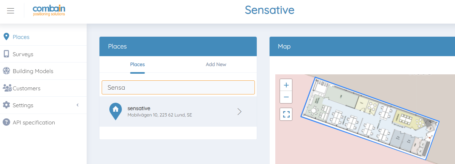Toggle fullscreen view of the map
The image size is (455, 164).
[286, 114]
